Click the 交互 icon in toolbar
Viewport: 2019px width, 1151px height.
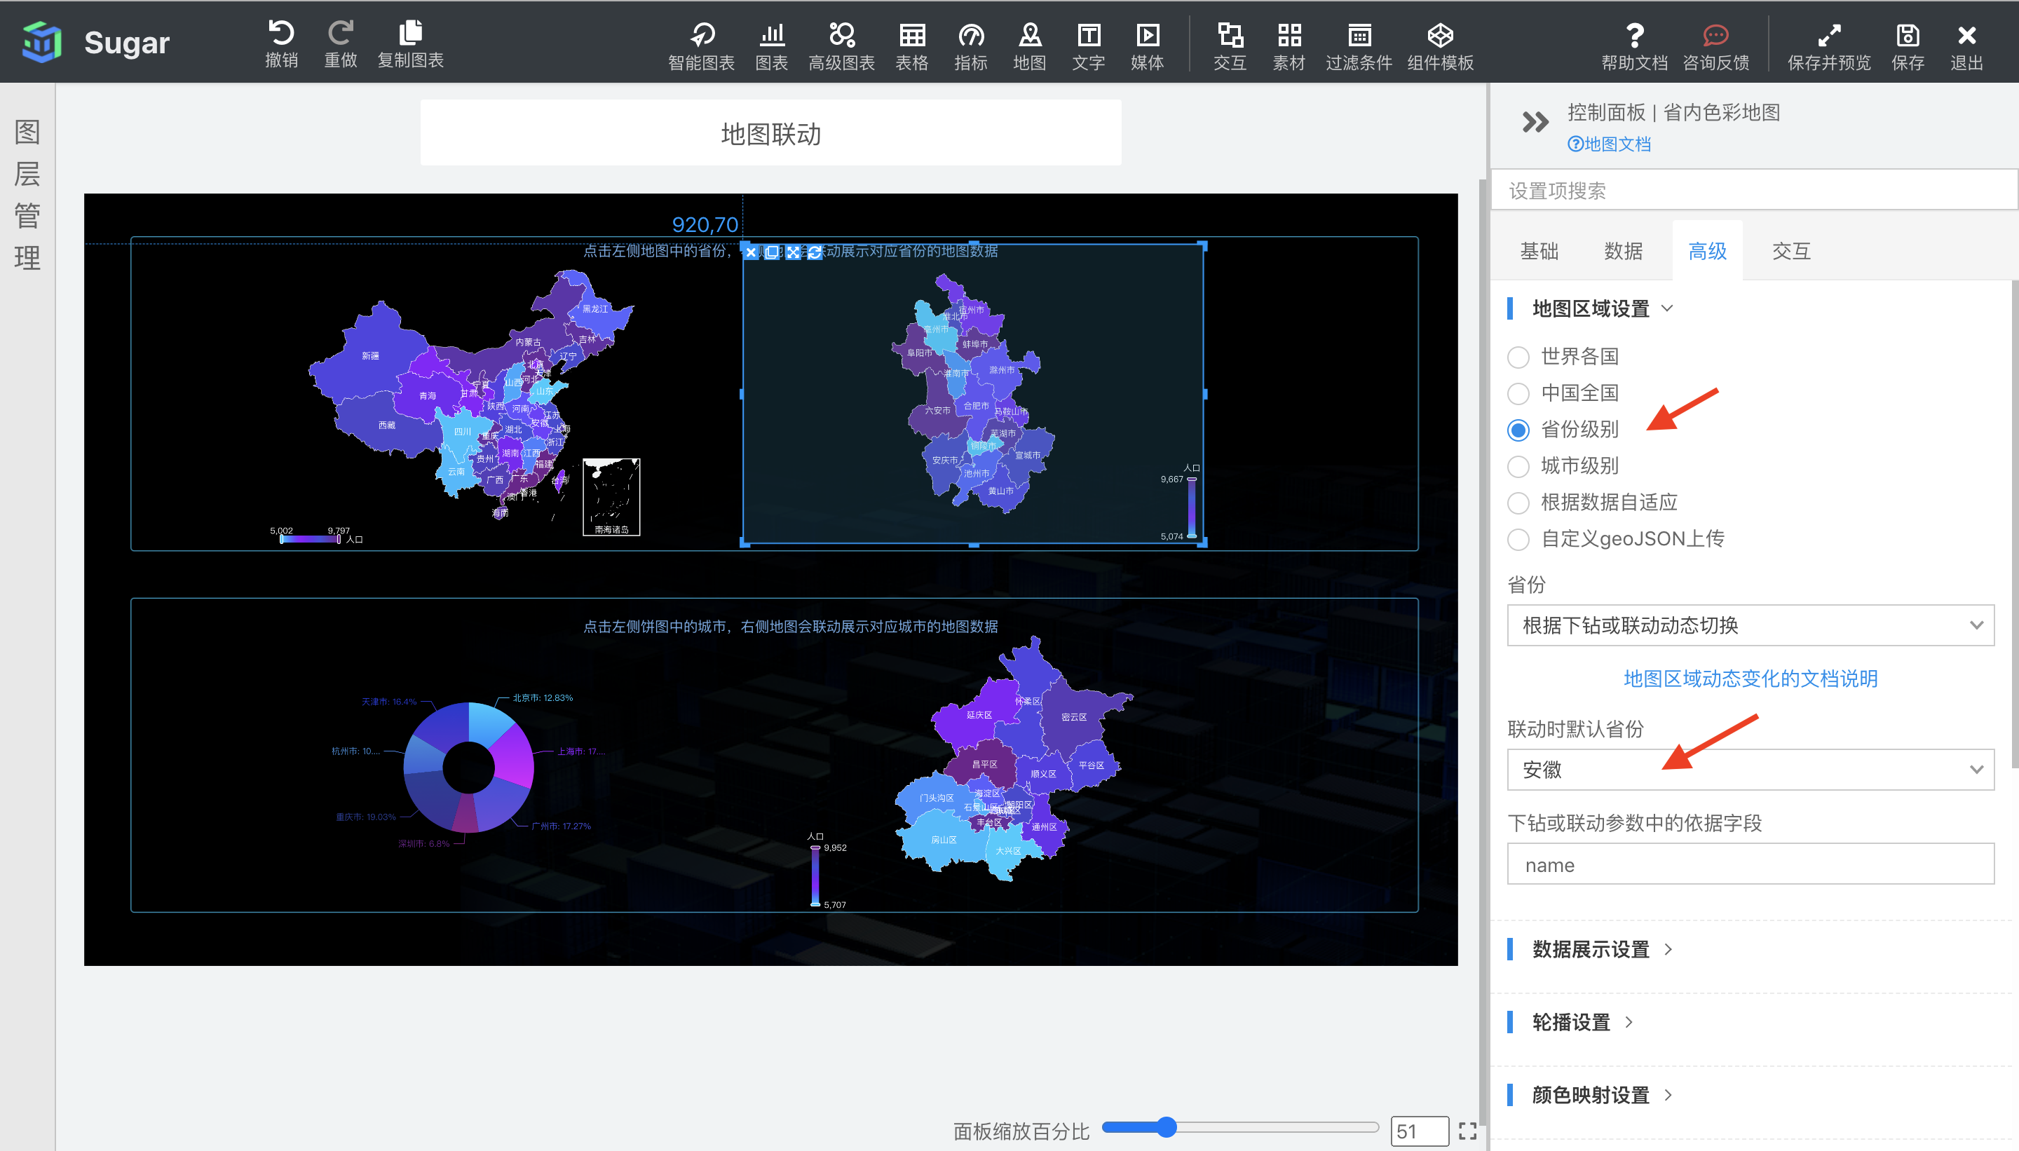[1226, 40]
